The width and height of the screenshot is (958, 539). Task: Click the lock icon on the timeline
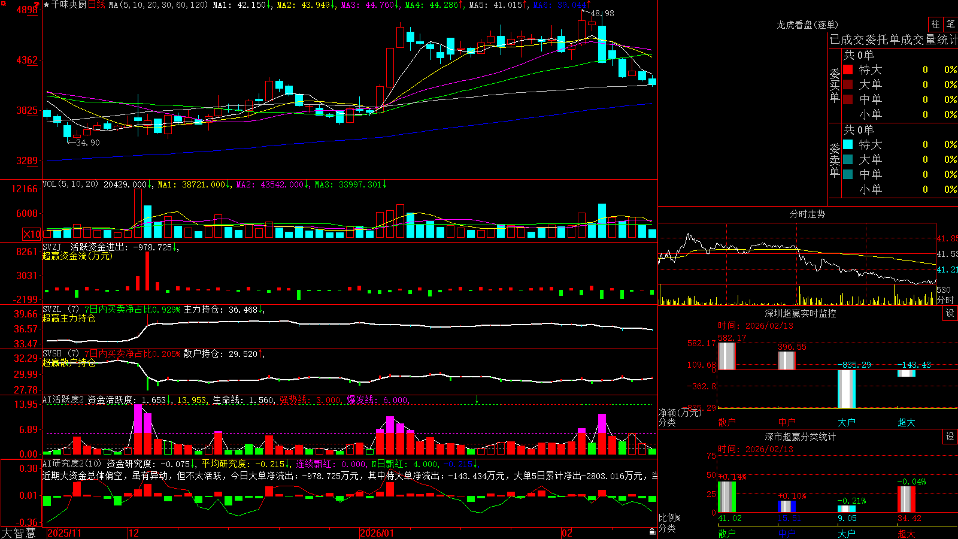(x=652, y=532)
